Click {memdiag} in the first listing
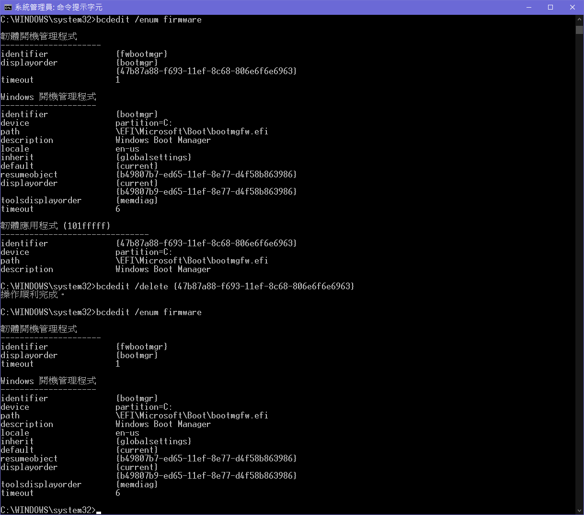Viewport: 584px width, 515px height. click(137, 200)
